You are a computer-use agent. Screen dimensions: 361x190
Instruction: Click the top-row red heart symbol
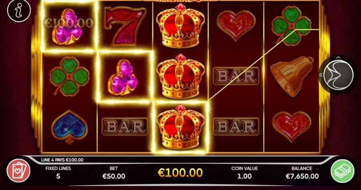pos(236,25)
